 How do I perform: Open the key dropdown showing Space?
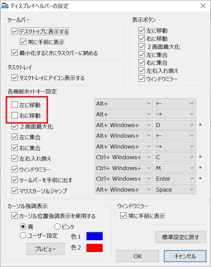point(175,189)
